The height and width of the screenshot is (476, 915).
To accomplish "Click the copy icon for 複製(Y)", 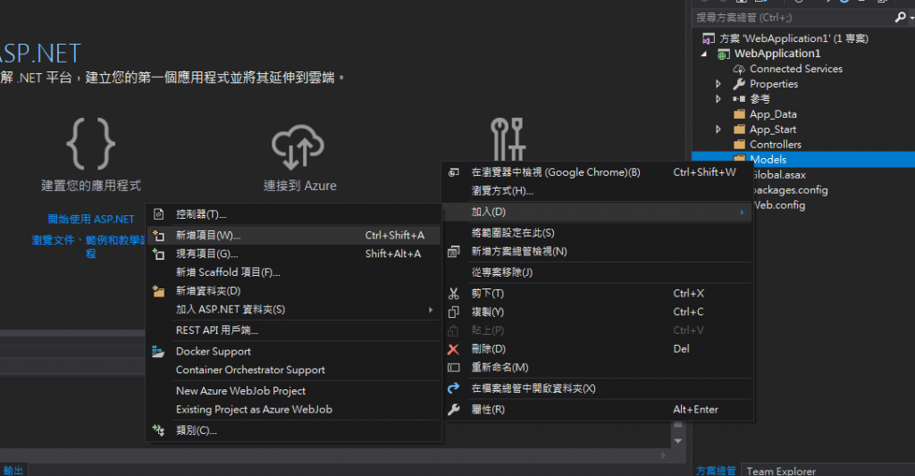I will [x=453, y=312].
